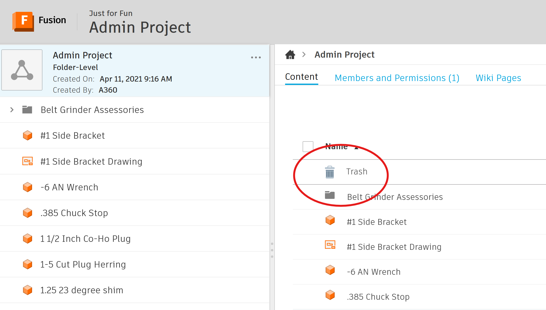This screenshot has height=310, width=546.
Task: Toggle the Name column sort arrow
Action: pos(356,148)
